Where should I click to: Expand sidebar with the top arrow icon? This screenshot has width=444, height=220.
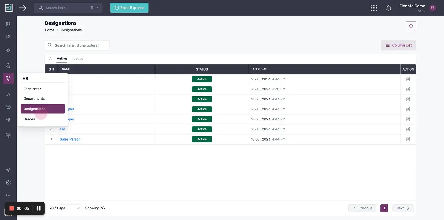[23, 8]
